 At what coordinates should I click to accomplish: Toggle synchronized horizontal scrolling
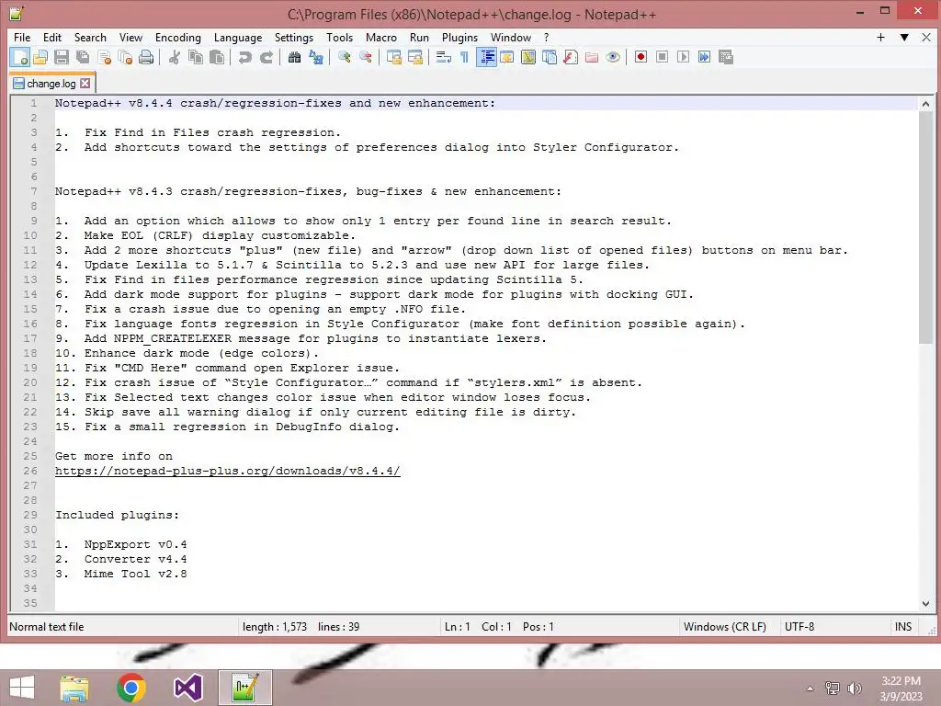click(415, 57)
